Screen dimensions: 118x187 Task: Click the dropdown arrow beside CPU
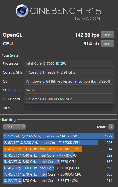point(24,127)
